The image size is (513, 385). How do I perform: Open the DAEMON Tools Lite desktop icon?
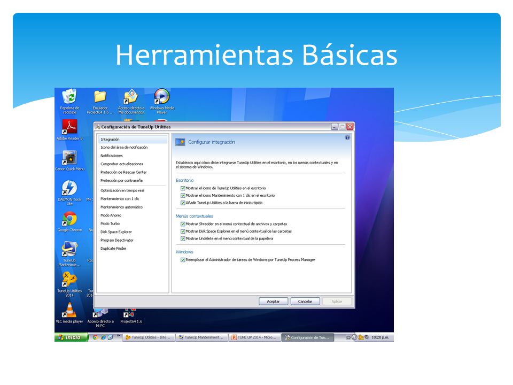[x=69, y=192]
